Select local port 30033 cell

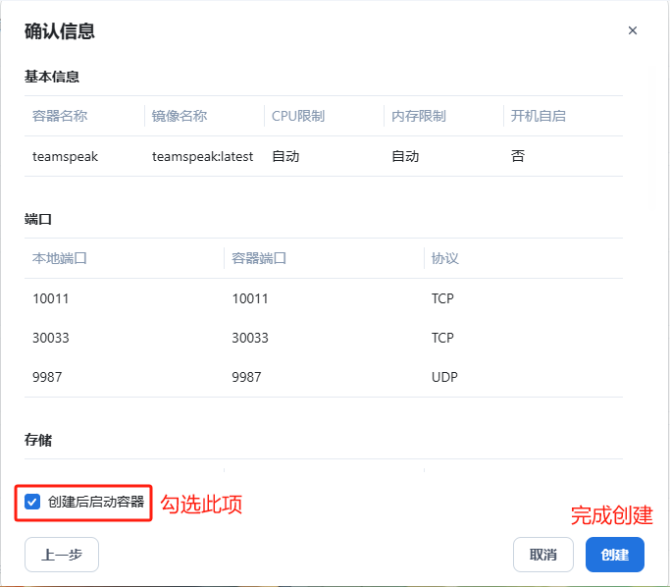[x=51, y=338]
